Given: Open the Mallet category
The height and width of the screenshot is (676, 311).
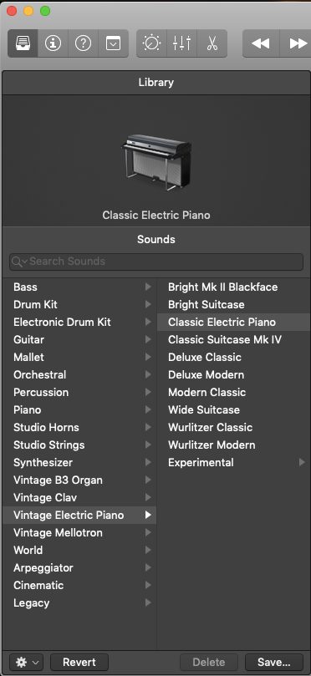Looking at the screenshot, I should tap(79, 357).
